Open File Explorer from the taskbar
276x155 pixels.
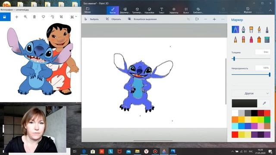(x=137, y=151)
